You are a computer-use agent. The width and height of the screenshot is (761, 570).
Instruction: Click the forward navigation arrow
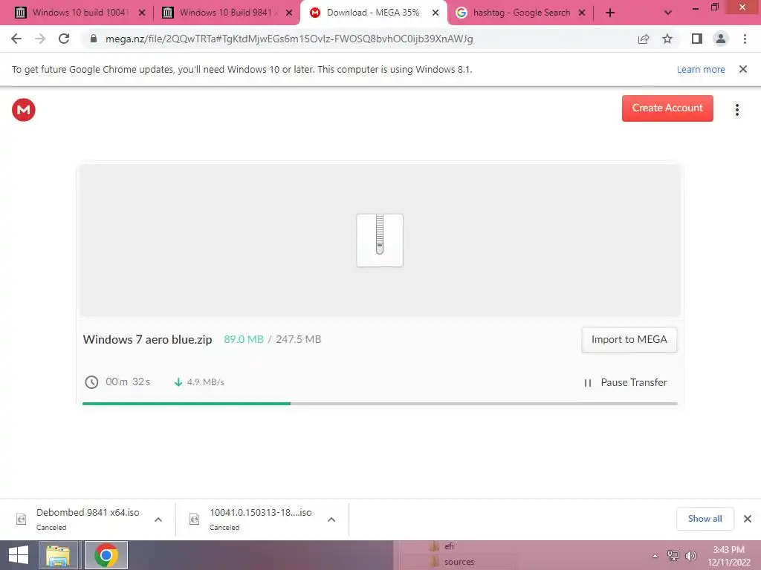[x=40, y=39]
